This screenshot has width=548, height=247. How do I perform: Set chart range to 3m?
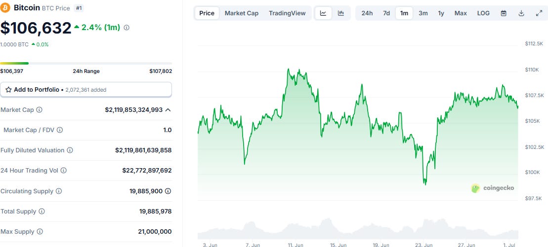pyautogui.click(x=423, y=13)
